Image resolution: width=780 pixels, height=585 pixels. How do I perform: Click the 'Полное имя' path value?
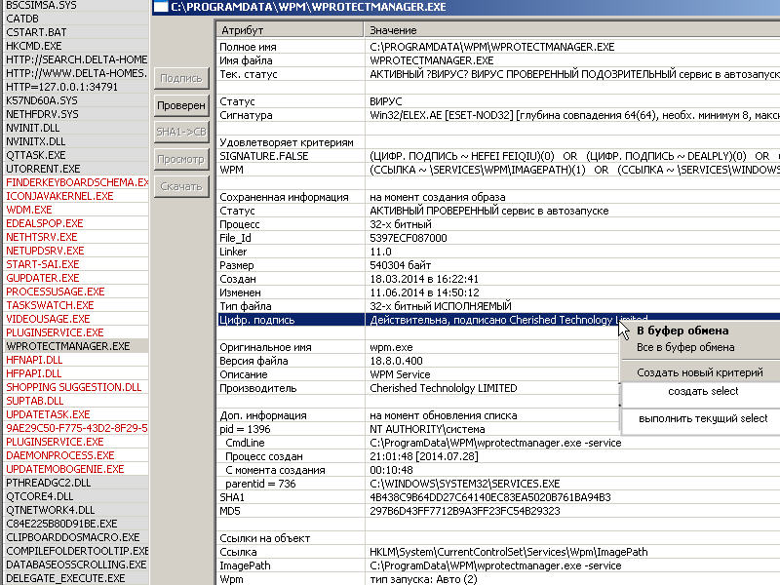492,47
